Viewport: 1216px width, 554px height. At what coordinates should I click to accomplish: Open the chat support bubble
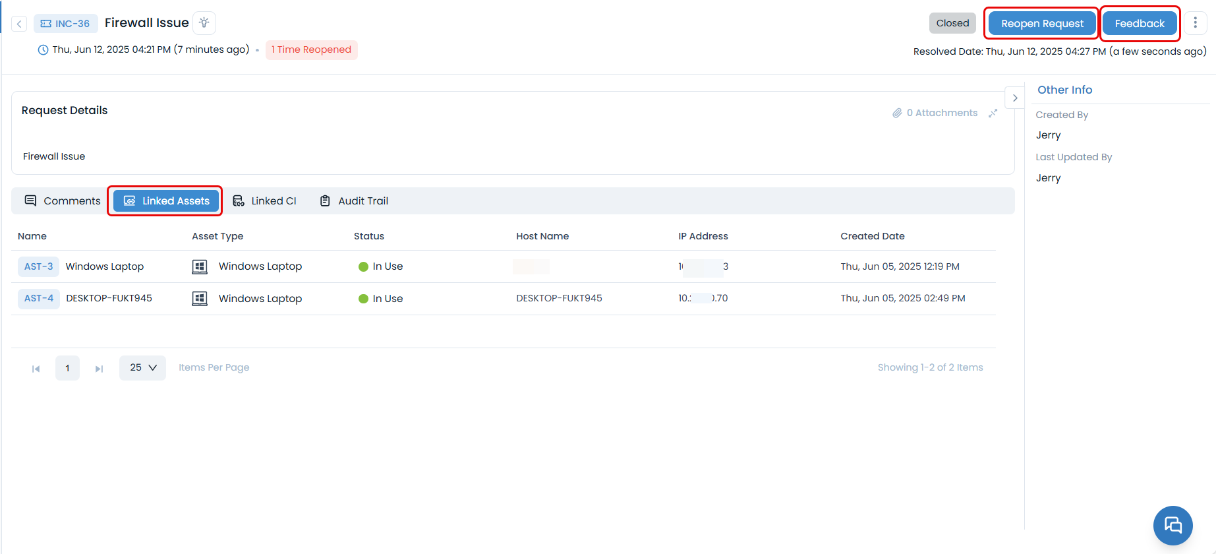pyautogui.click(x=1173, y=525)
